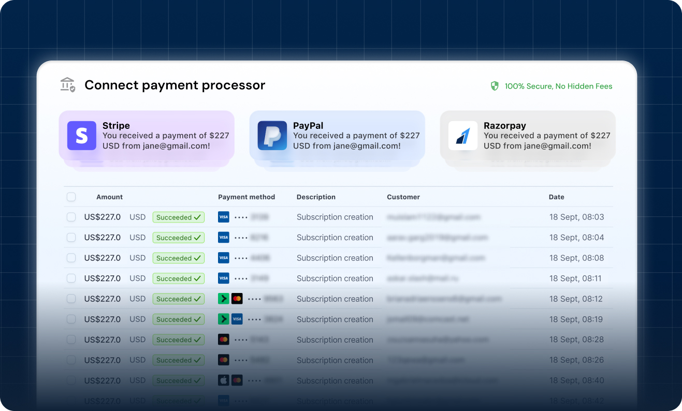Image resolution: width=682 pixels, height=411 pixels.
Task: Click the Succeeded badge in the 08:11 row
Action: pyautogui.click(x=179, y=278)
